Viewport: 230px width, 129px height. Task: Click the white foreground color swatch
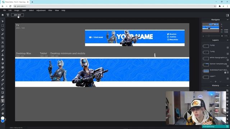[3, 118]
